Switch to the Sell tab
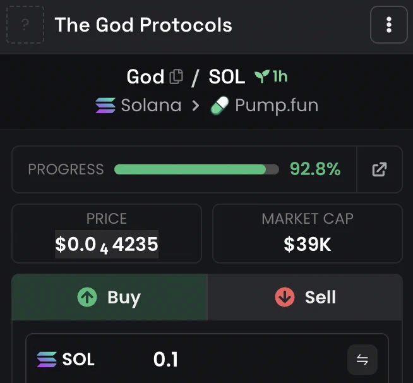Image resolution: width=413 pixels, height=383 pixels. tap(305, 297)
